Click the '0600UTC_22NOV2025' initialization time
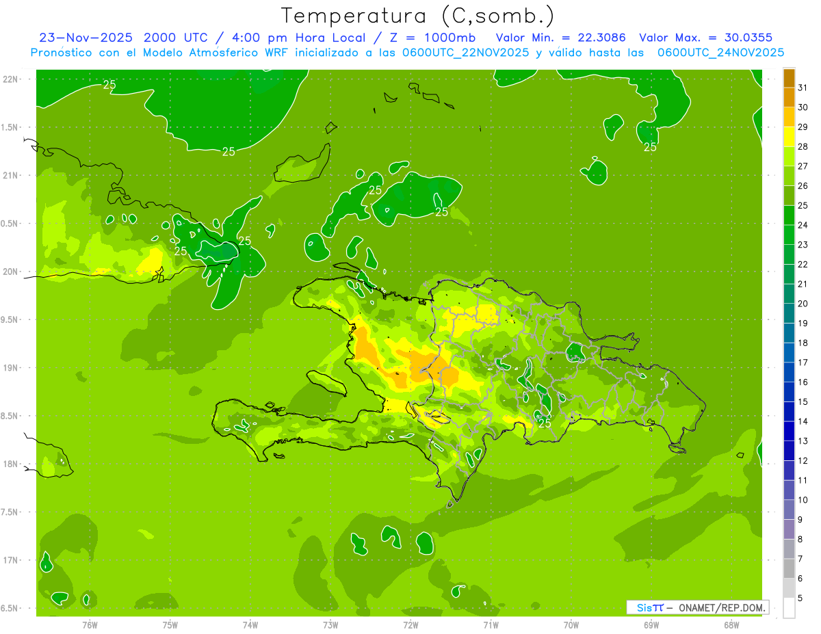Image resolution: width=821 pixels, height=634 pixels. point(465,52)
